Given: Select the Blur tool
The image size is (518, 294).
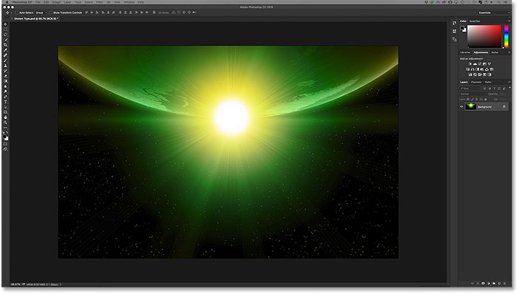Looking at the screenshot, I should 6,86.
